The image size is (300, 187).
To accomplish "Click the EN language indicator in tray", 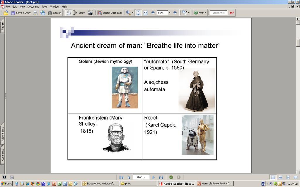I will click(x=263, y=183).
